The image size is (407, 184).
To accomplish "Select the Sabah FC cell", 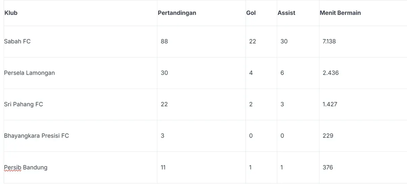I will point(17,41).
